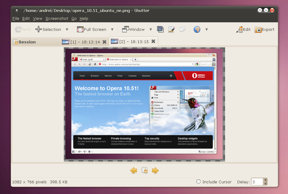Expand the Full Screen dropdown arrow
288x194 pixels.
pyautogui.click(x=112, y=29)
